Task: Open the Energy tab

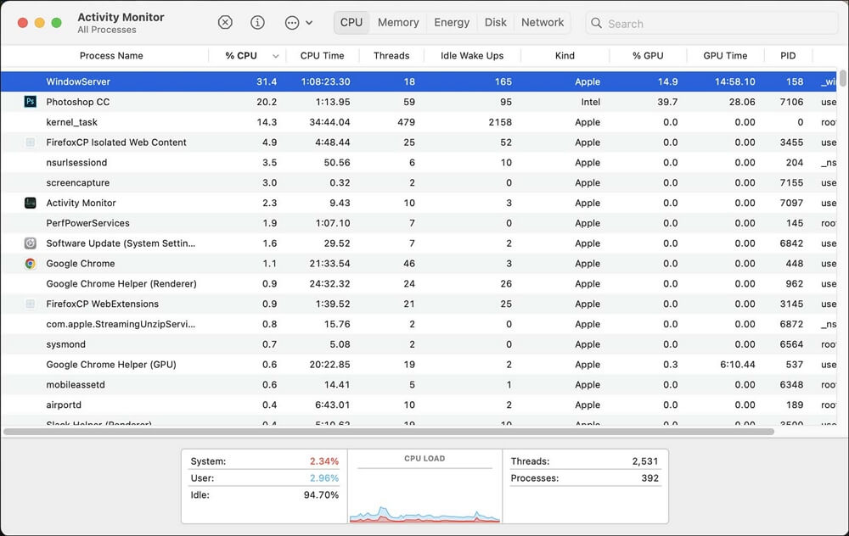Action: [452, 23]
